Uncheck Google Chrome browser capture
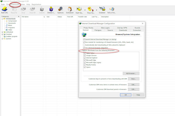Screen dimensions: 175x116 pyautogui.click(x=85, y=56)
